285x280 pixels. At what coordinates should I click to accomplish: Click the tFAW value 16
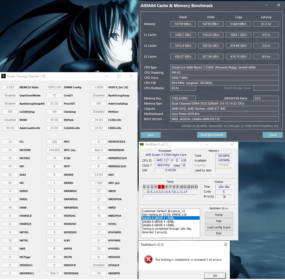(10, 207)
